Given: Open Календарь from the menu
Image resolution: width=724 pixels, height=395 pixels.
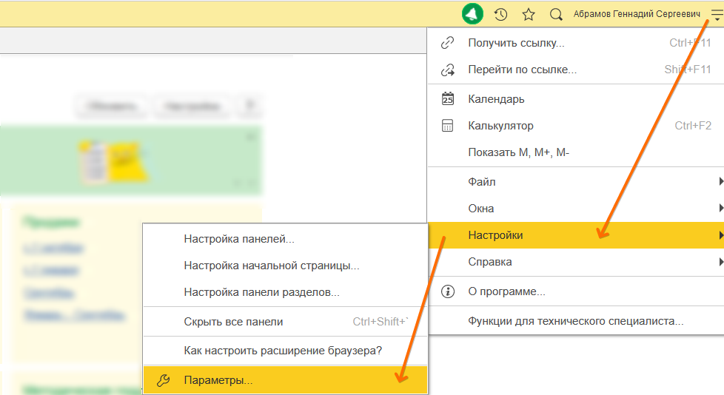Looking at the screenshot, I should pos(576,99).
